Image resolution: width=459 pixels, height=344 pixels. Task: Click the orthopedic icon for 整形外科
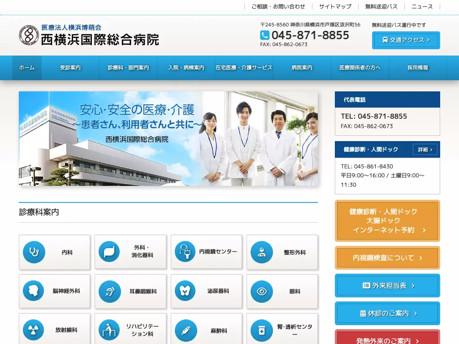click(x=261, y=252)
